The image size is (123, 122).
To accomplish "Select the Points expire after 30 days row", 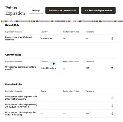I will point(62,38).
